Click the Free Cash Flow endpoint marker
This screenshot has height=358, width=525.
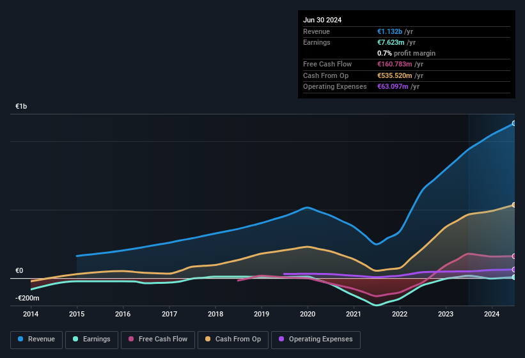[513, 256]
